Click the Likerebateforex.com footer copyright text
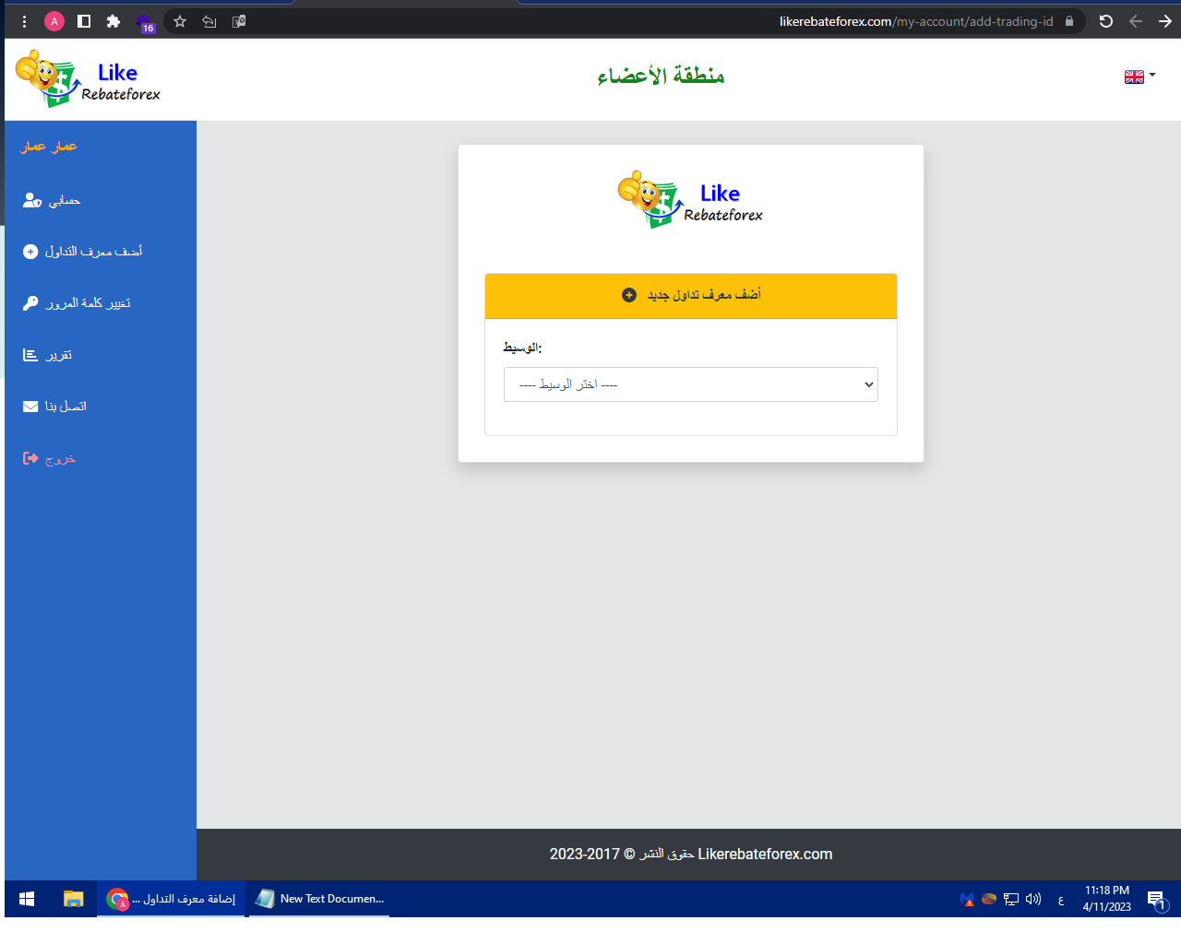This screenshot has width=1181, height=944. pos(691,855)
